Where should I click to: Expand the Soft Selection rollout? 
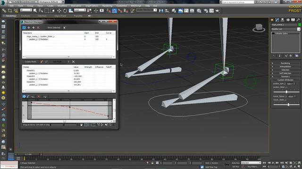click(x=285, y=73)
